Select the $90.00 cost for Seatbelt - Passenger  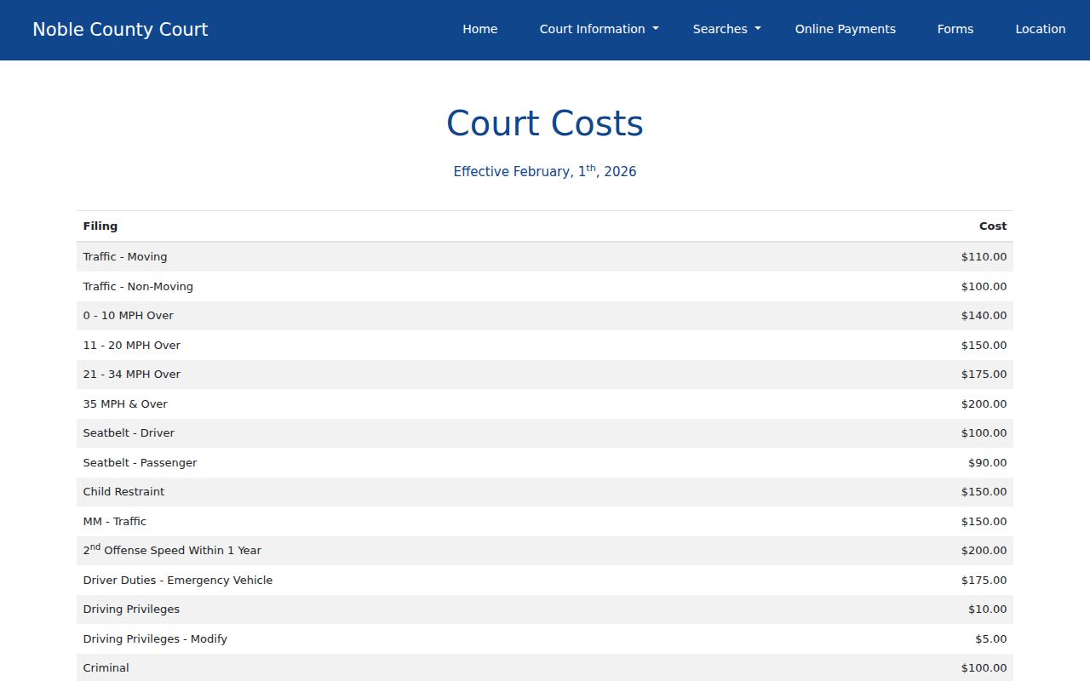click(x=988, y=463)
